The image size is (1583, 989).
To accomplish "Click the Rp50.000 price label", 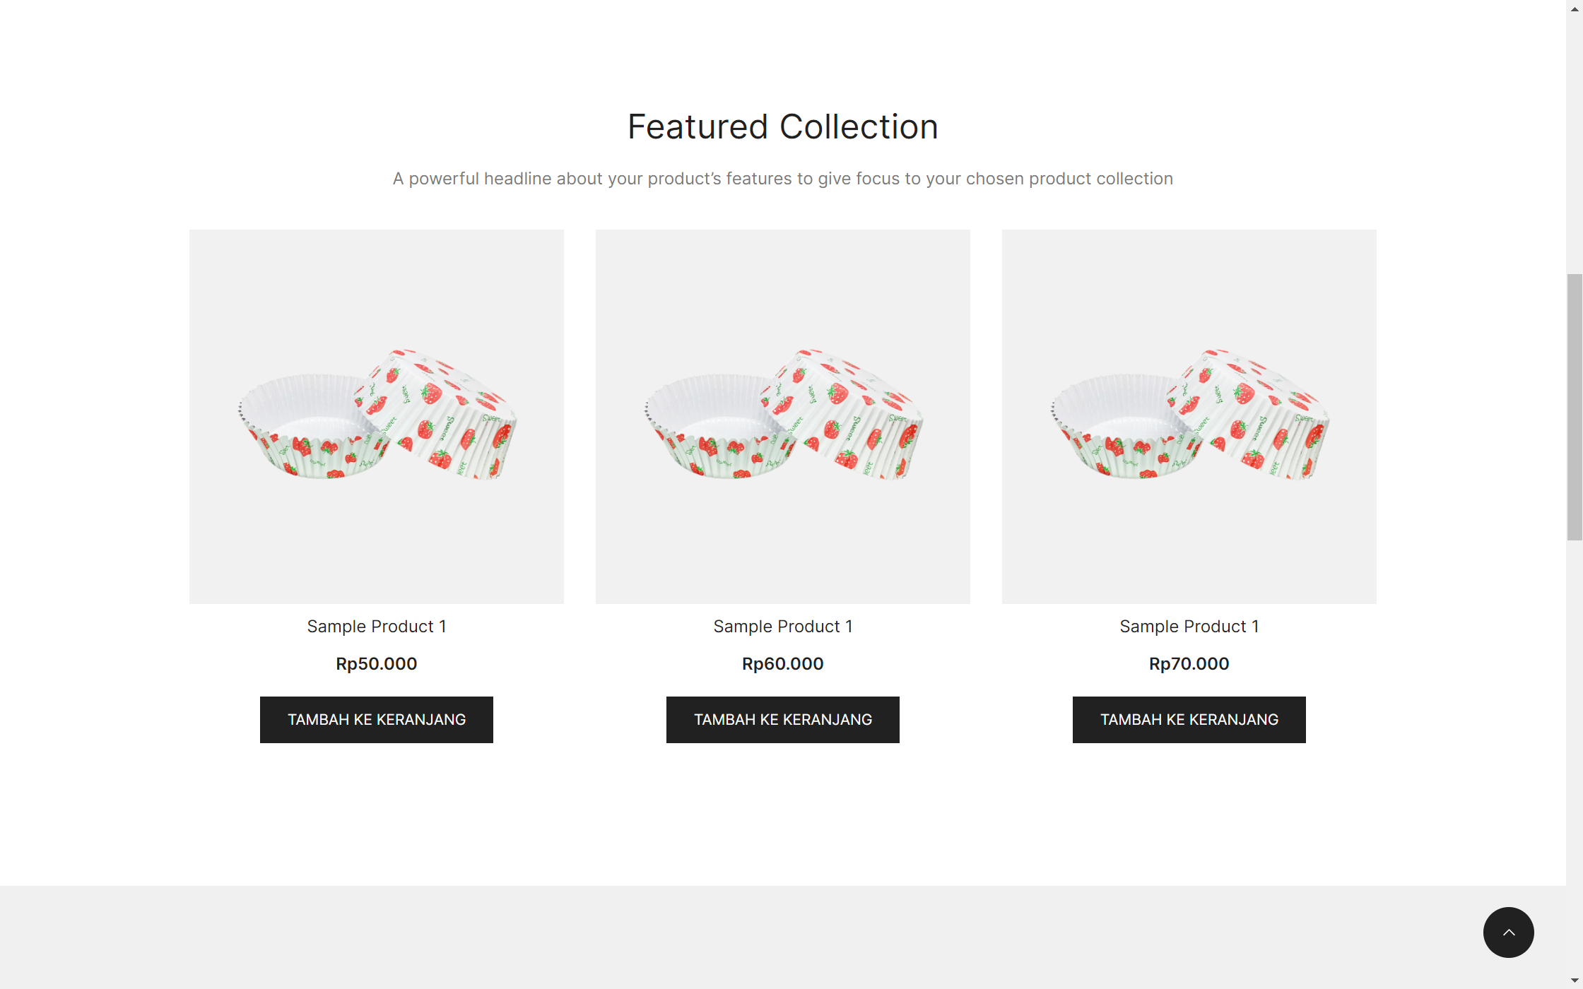I will [x=377, y=664].
